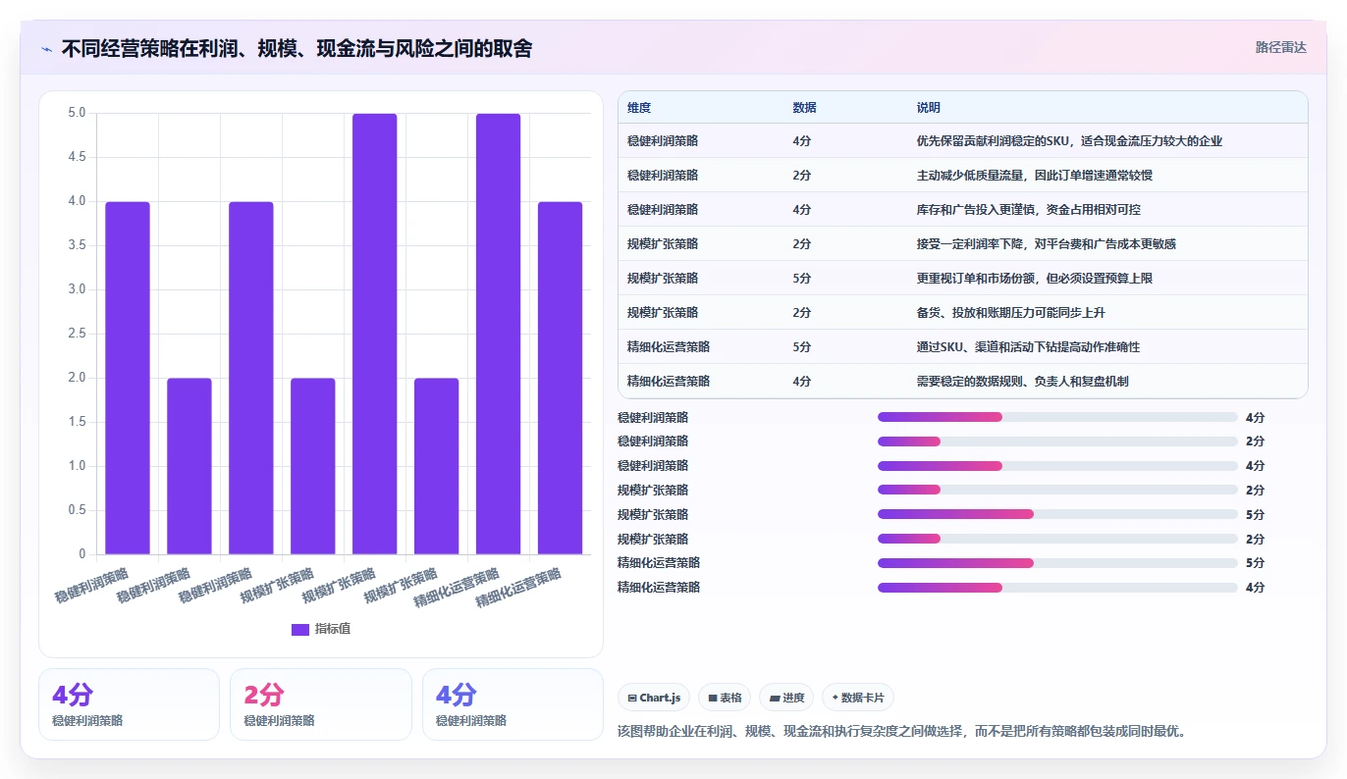1347x779 pixels.
Task: Click the 5.0 y-axis tick label
Action: 77,113
